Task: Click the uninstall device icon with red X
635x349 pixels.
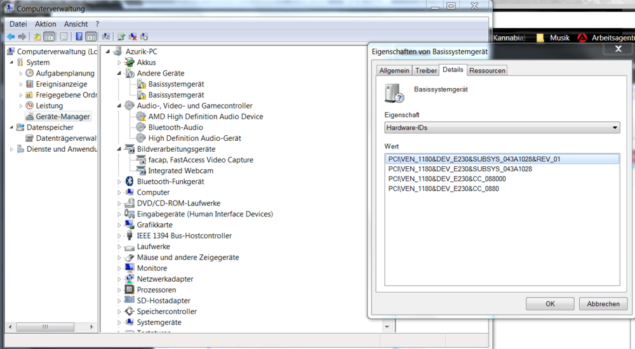Action: [x=133, y=37]
